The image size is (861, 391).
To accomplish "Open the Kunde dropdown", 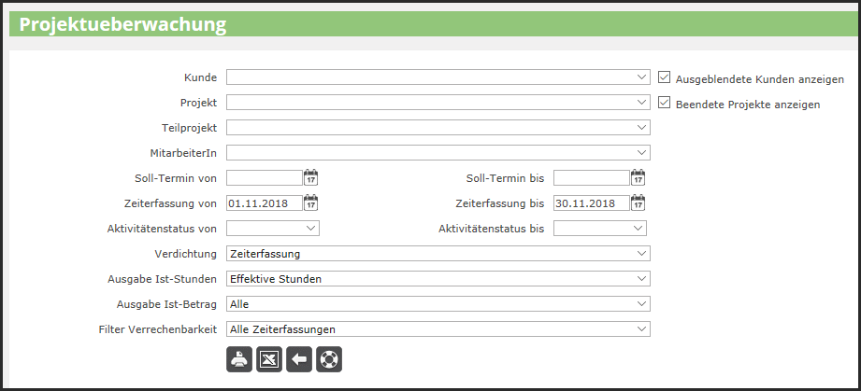I will coord(438,77).
